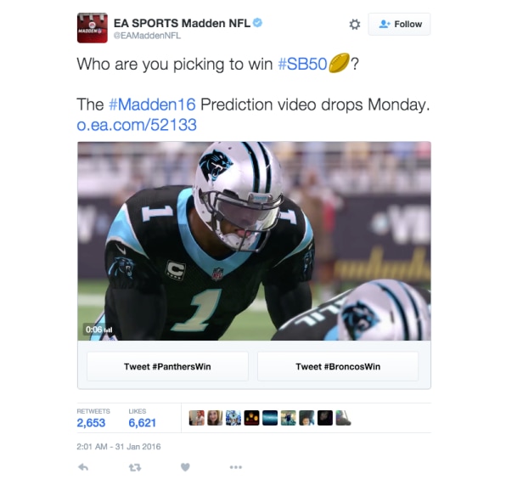Click the blue verified badge
This screenshot has height=485, width=506.
257,23
